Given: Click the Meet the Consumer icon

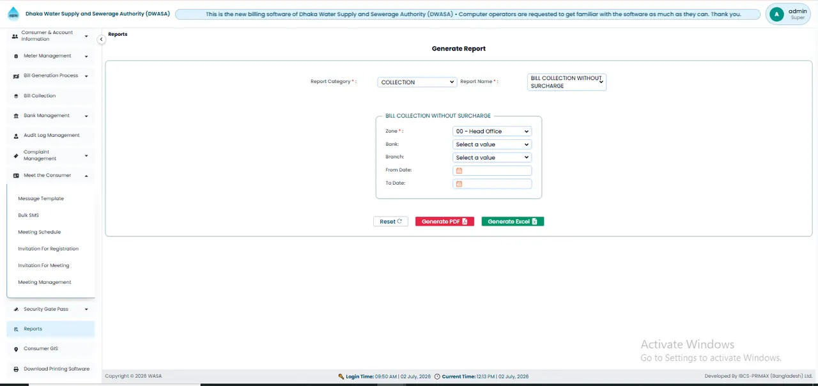Looking at the screenshot, I should (x=16, y=175).
